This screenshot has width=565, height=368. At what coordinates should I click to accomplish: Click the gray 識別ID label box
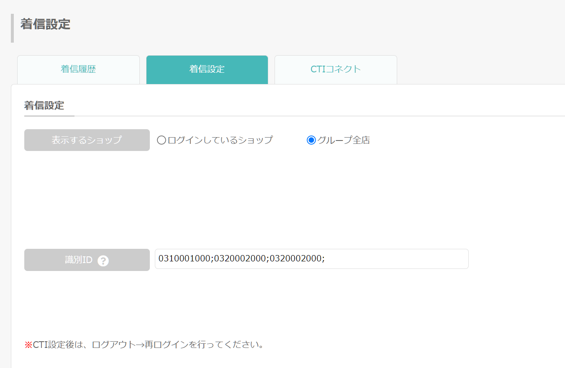pyautogui.click(x=87, y=260)
